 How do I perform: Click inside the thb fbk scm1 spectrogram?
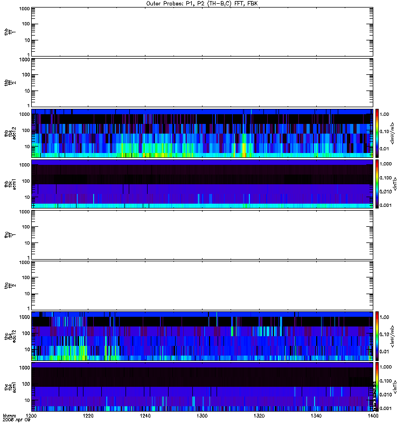coord(202,184)
